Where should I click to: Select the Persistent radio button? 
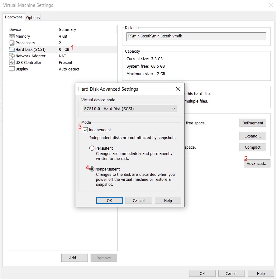click(92, 148)
